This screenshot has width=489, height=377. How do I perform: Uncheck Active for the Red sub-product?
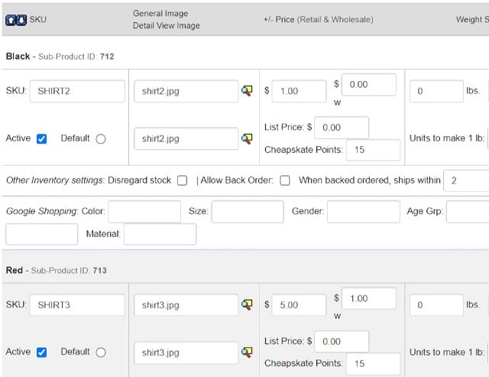pos(42,352)
